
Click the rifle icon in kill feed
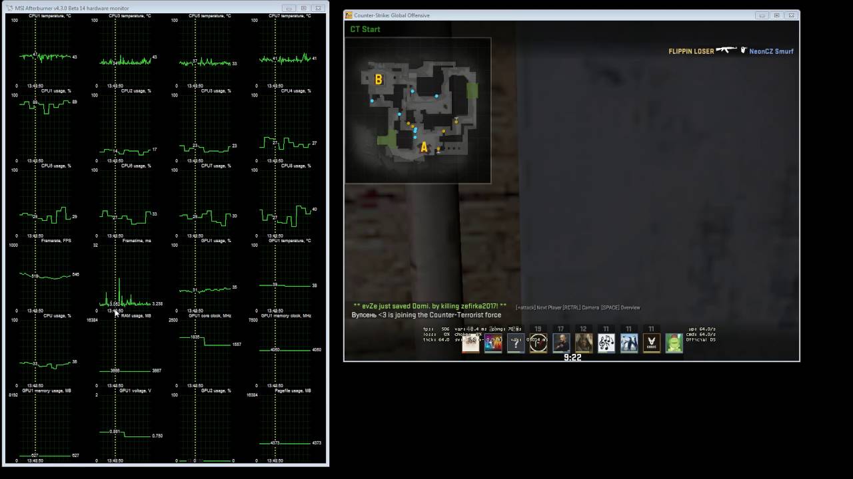coord(726,50)
